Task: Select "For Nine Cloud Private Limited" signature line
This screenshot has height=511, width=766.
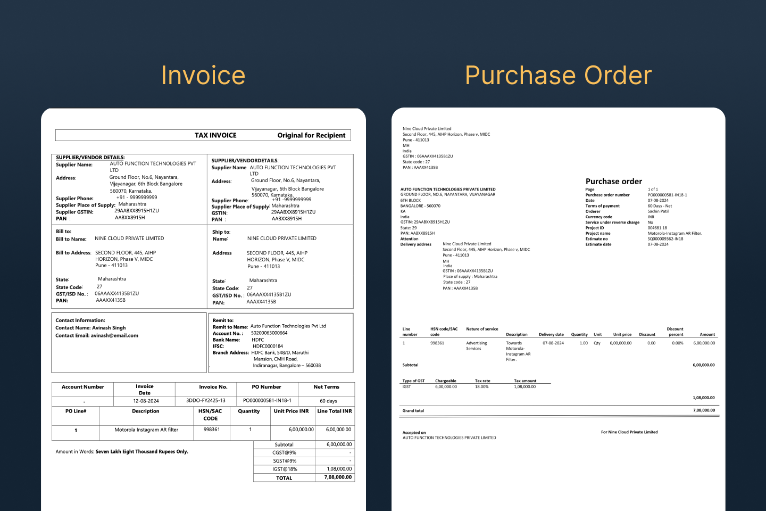Action: 629,432
